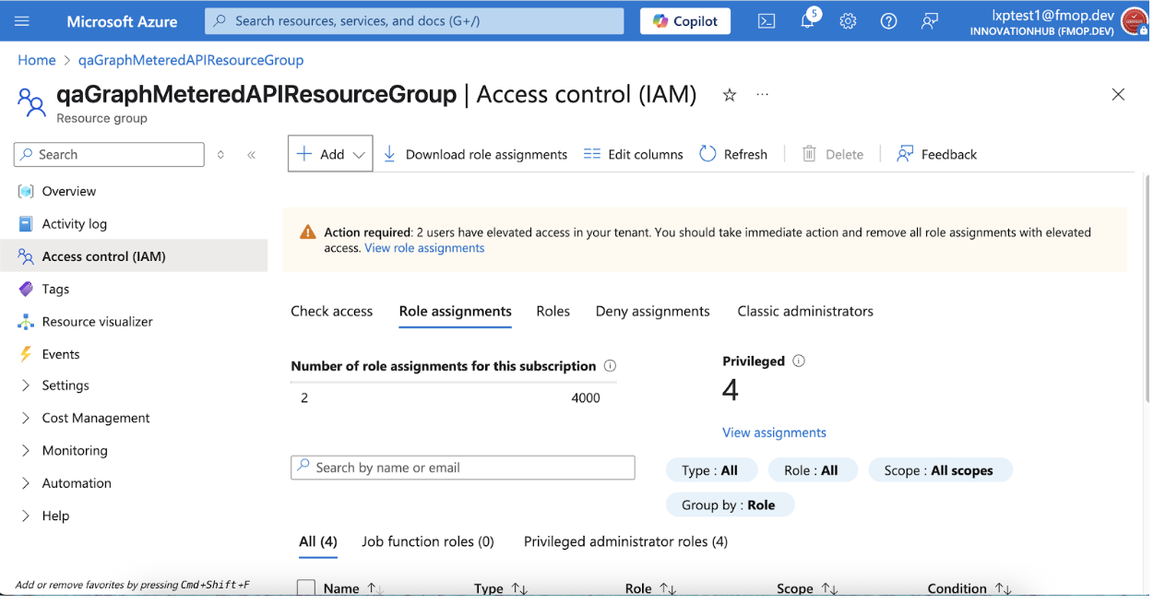Open the Add dropdown
Image resolution: width=1153 pixels, height=605 pixels.
tap(330, 154)
